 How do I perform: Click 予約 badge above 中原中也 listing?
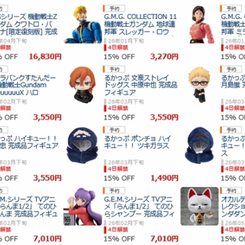pos(114,69)
